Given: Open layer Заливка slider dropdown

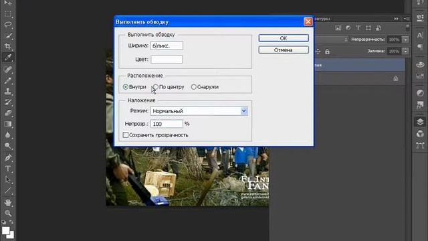Looking at the screenshot, I should pos(406,51).
